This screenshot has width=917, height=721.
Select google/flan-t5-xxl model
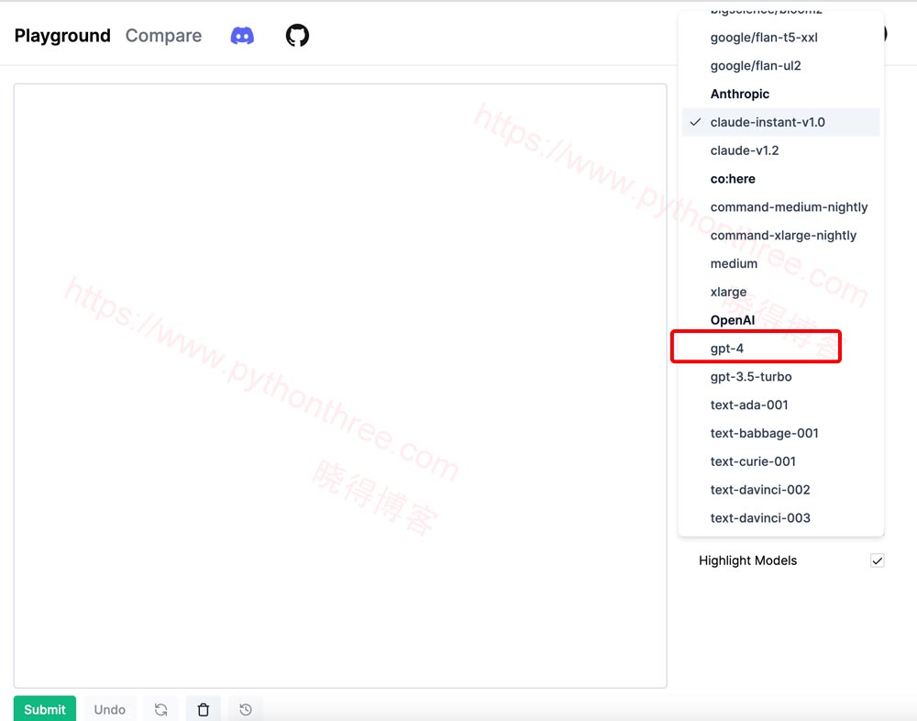click(x=780, y=38)
